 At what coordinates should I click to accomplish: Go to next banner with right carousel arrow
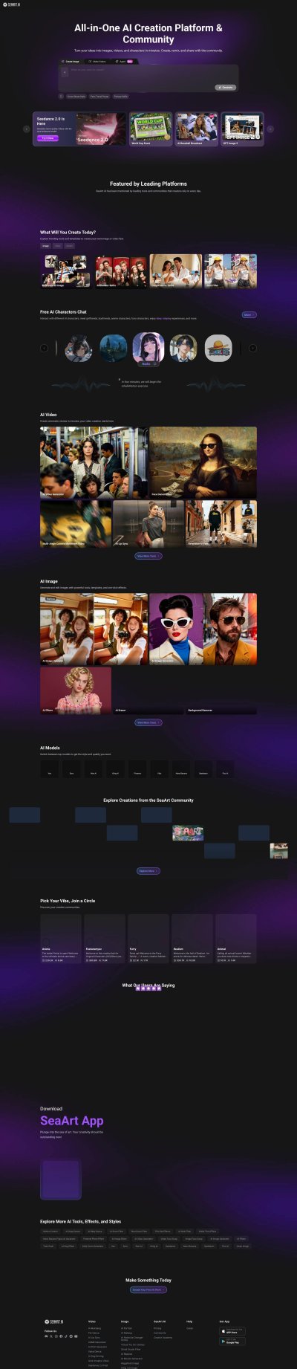[x=270, y=129]
